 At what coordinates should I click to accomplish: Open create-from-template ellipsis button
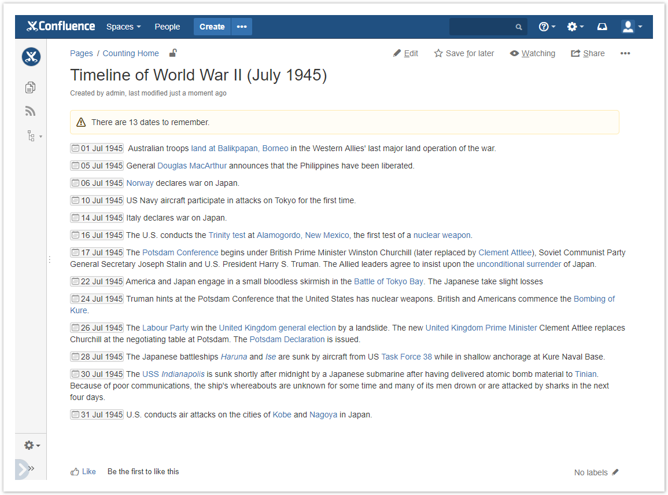point(242,27)
